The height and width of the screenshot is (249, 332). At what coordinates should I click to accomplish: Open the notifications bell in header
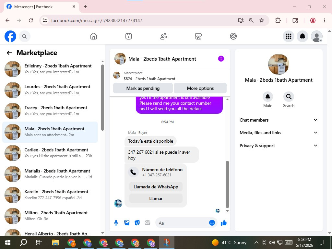click(x=302, y=36)
